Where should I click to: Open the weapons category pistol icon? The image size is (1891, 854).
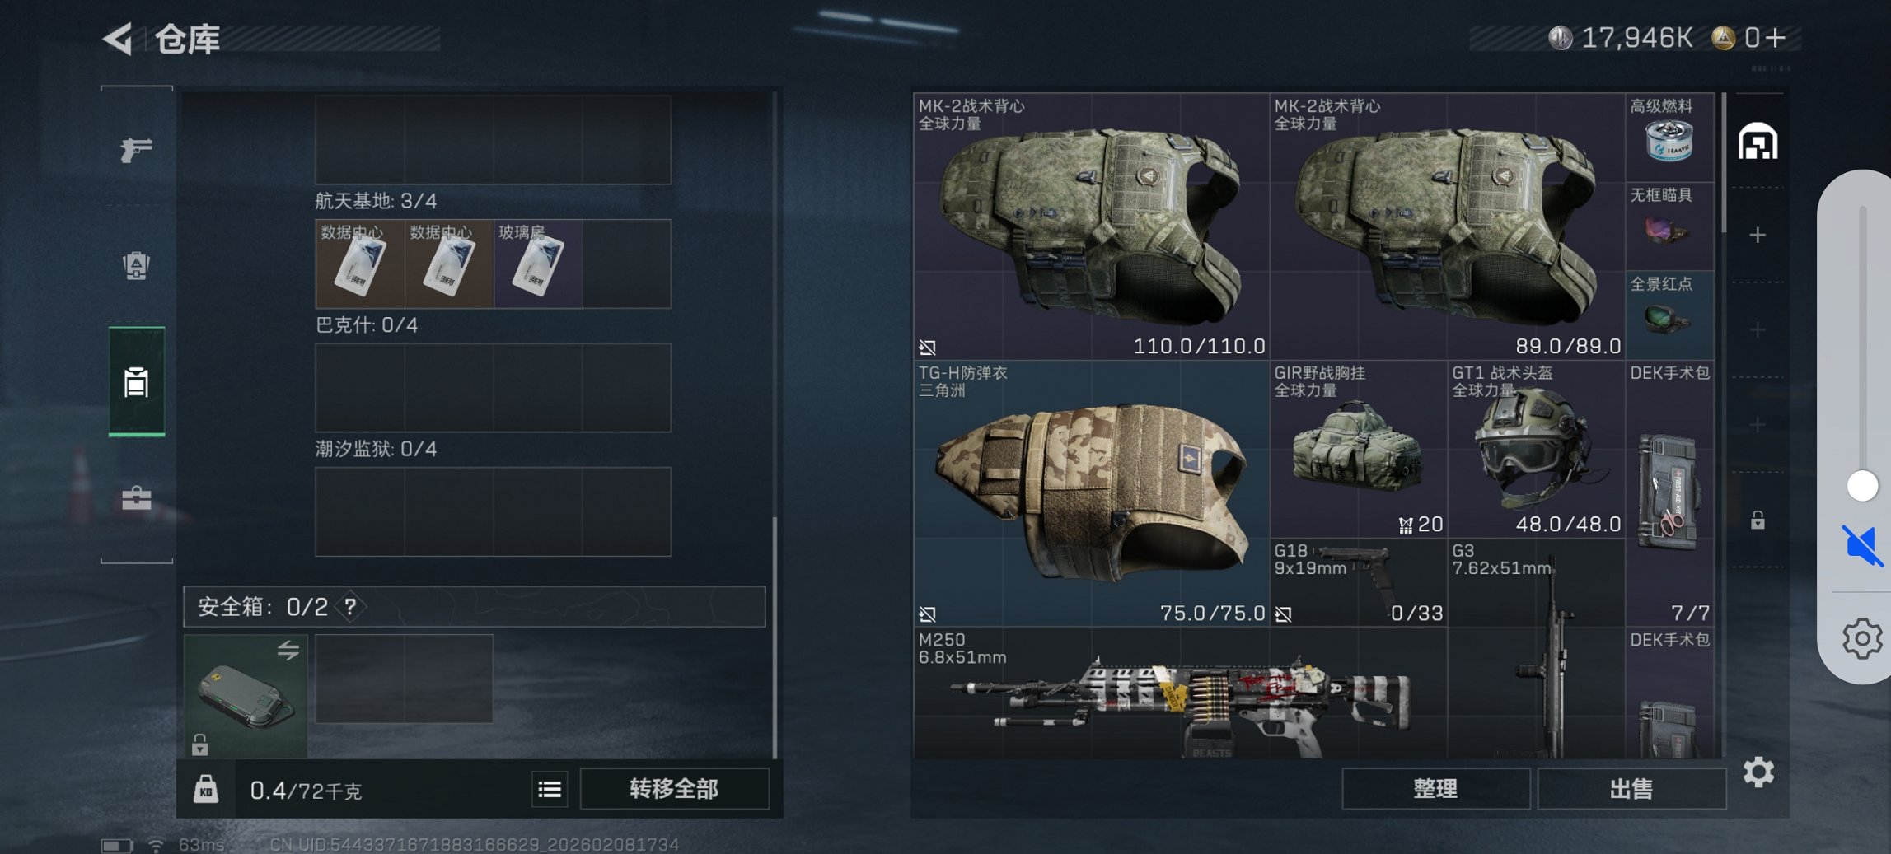(136, 149)
